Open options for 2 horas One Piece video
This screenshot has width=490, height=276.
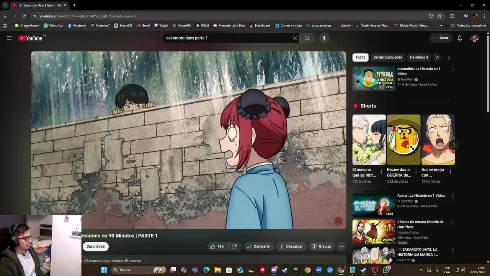coord(453,223)
